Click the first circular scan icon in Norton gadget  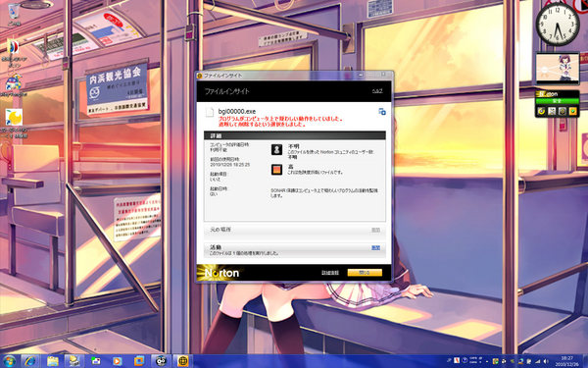pyautogui.click(x=541, y=111)
